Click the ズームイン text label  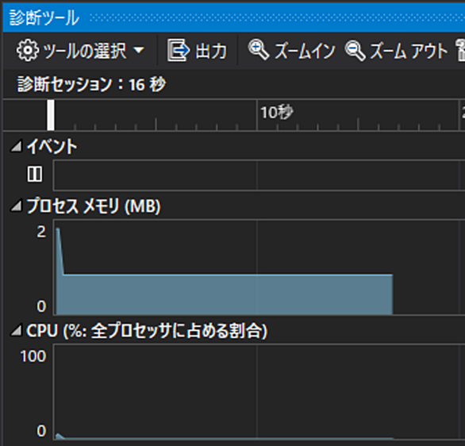tap(305, 51)
